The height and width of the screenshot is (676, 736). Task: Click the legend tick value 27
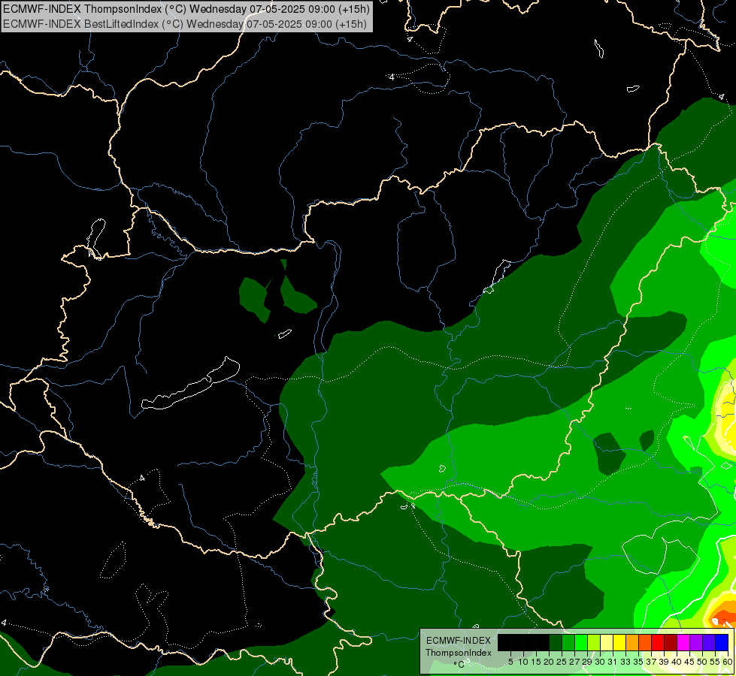574,662
